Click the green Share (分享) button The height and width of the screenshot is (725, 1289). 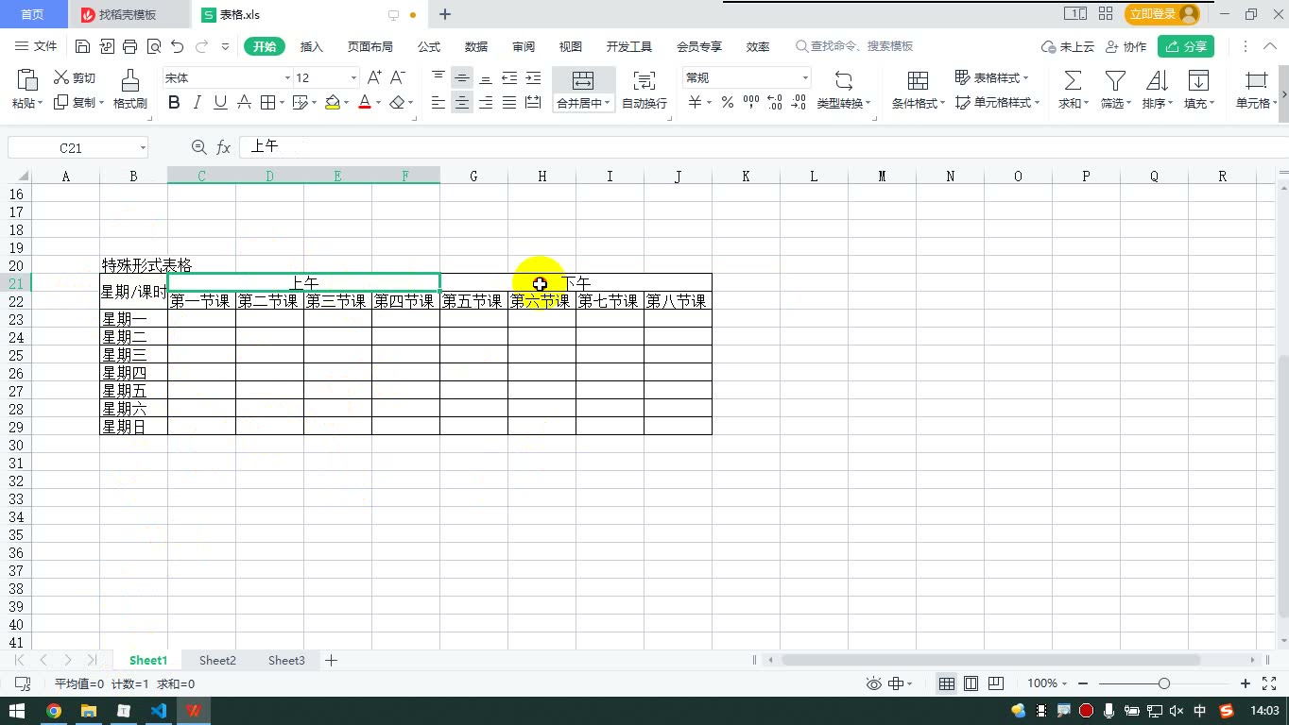[1186, 46]
